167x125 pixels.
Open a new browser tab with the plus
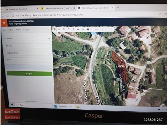[x=118, y=8]
